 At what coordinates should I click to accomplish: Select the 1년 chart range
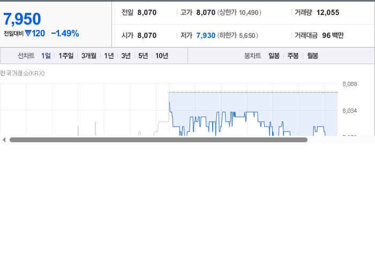[109, 56]
